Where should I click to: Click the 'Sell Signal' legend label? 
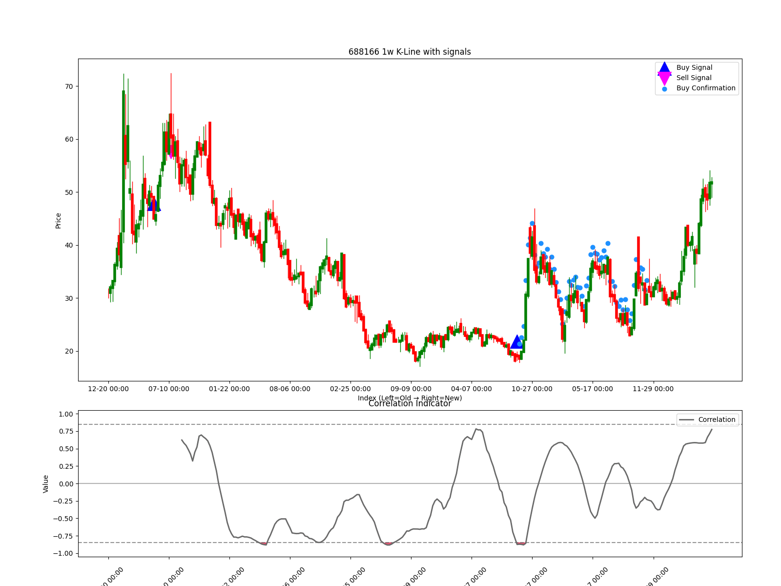(694, 78)
